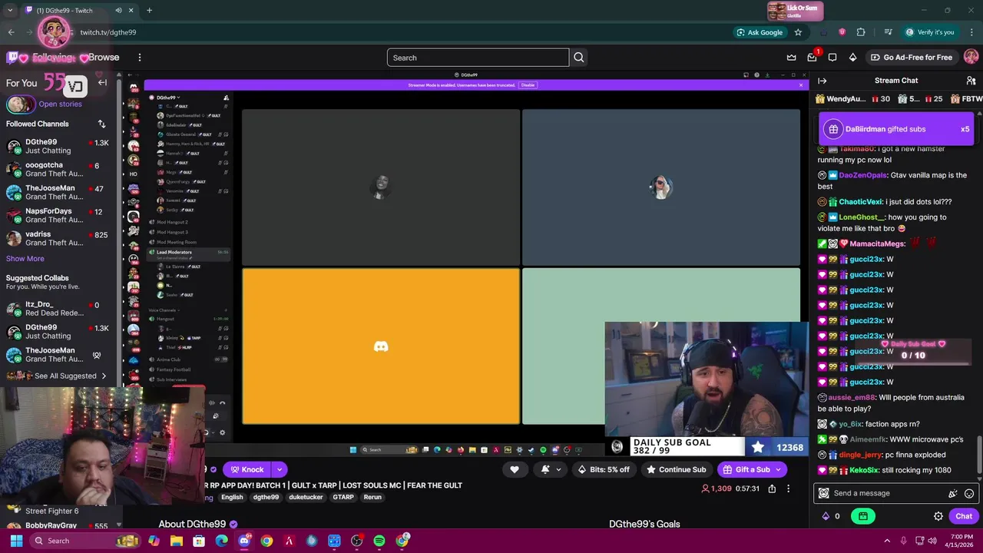The height and width of the screenshot is (553, 983).
Task: Open Chrome tab search dropdown
Action: coord(10,10)
